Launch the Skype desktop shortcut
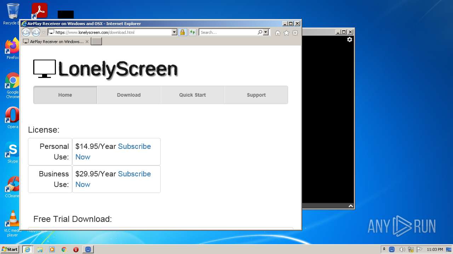Image resolution: width=453 pixels, height=254 pixels. pos(13,152)
